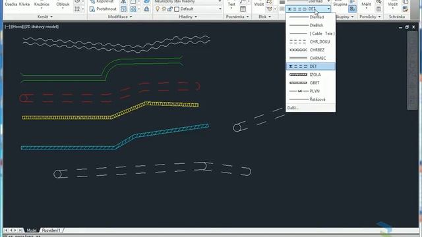Click the vertical navigation bar on right
Viewport: 422px width, 237px height.
[x=412, y=70]
